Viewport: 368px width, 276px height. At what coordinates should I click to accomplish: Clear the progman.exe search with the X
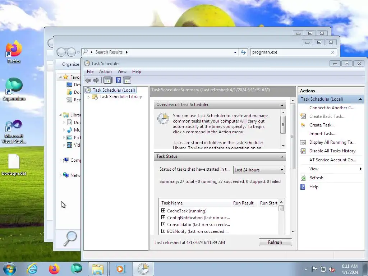[x=332, y=52]
